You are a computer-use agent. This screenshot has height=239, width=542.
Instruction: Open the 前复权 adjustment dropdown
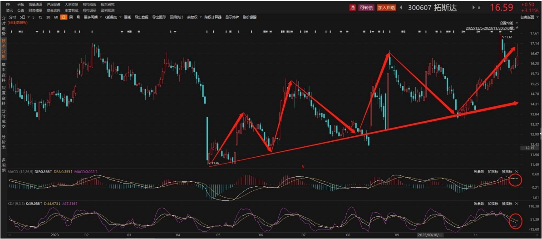click(x=193, y=17)
